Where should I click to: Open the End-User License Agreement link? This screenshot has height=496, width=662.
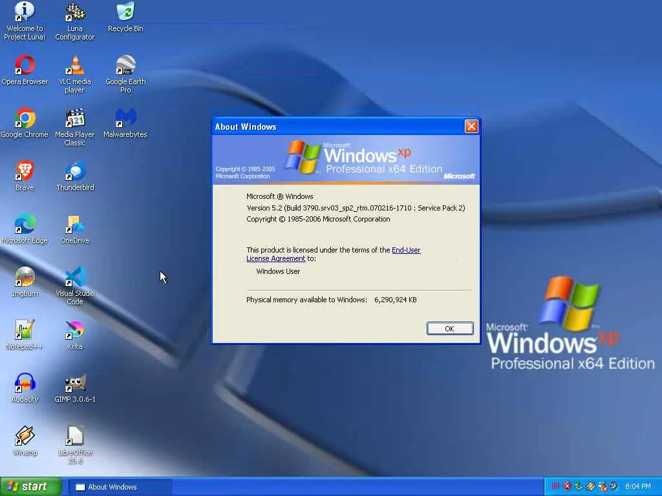coord(334,254)
